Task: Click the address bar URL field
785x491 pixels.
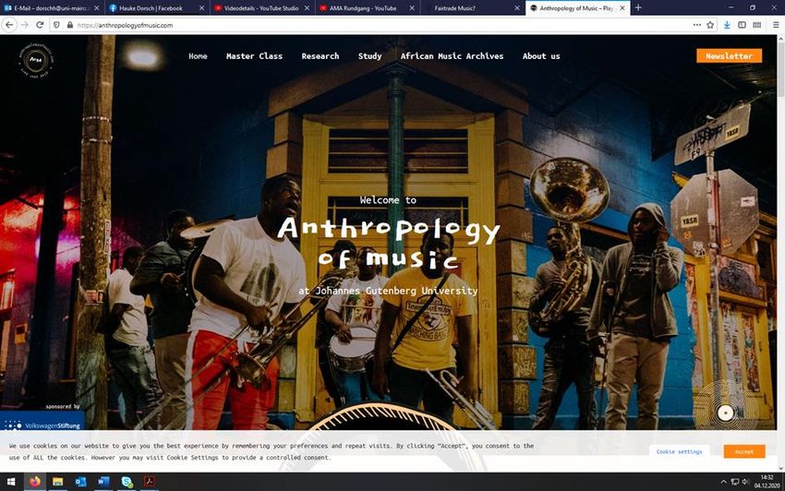Action: (x=380, y=25)
